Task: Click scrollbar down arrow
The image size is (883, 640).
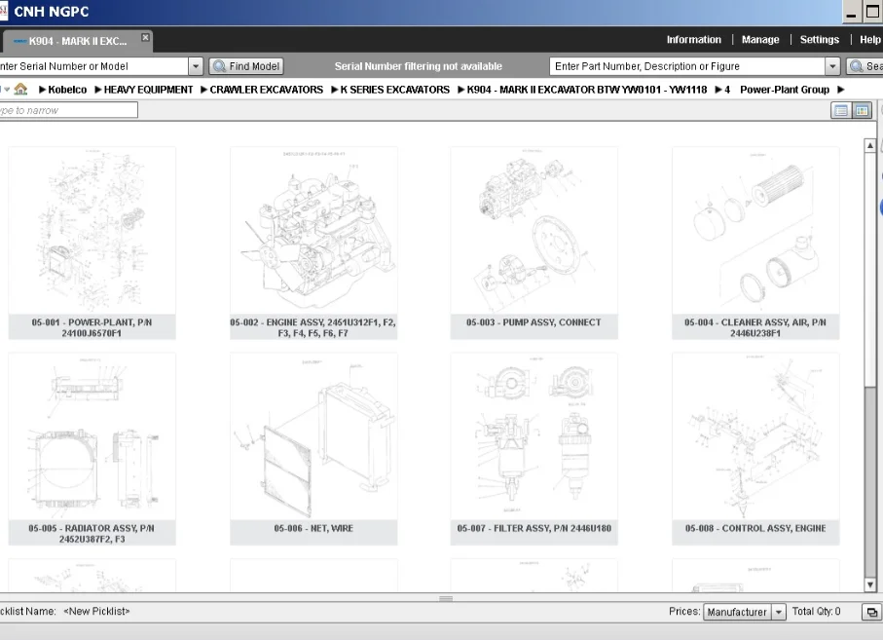Action: tap(870, 584)
